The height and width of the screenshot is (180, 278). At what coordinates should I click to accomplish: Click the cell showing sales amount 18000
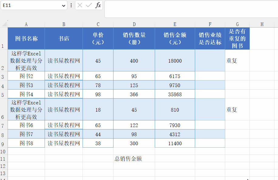[x=175, y=61]
